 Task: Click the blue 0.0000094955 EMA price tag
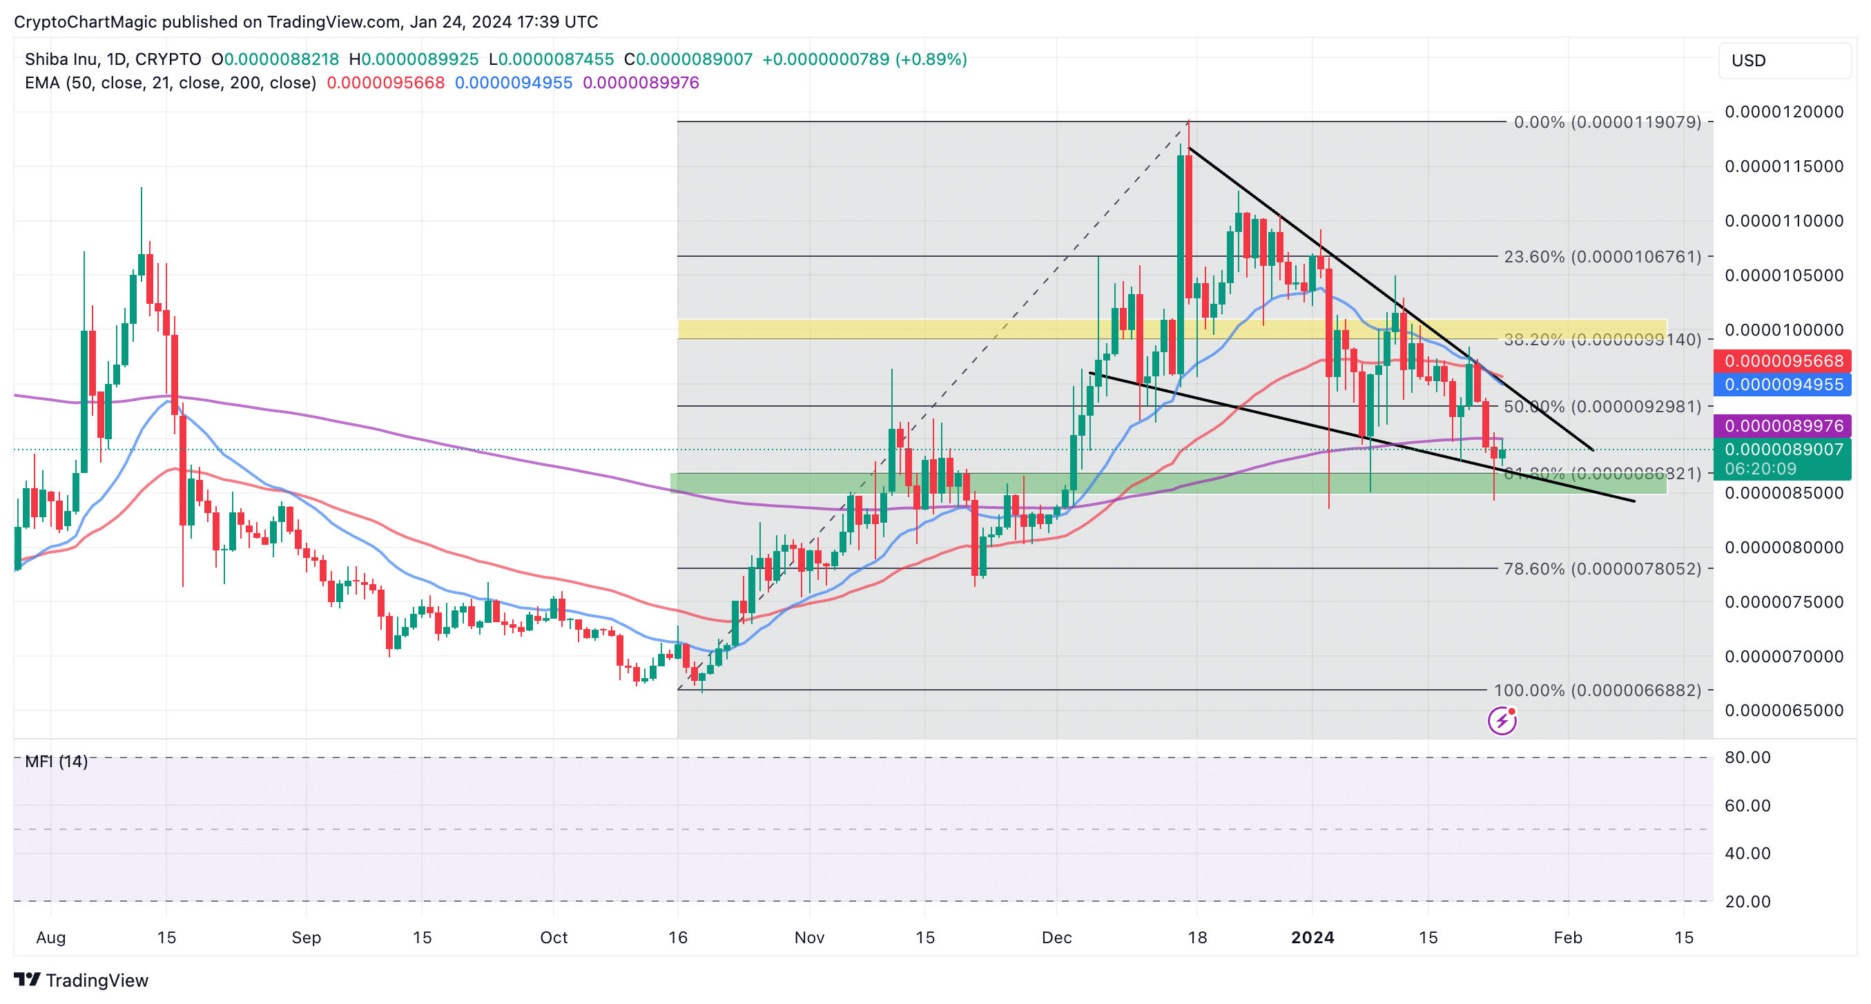click(1784, 385)
